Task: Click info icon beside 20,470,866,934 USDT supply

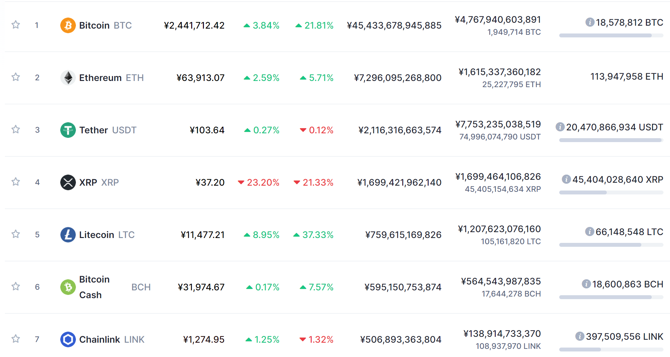Action: coord(560,127)
